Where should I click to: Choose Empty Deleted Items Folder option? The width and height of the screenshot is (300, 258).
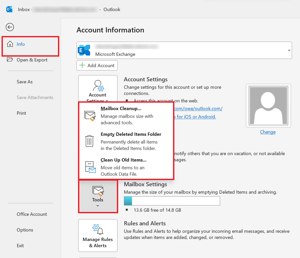[126, 141]
